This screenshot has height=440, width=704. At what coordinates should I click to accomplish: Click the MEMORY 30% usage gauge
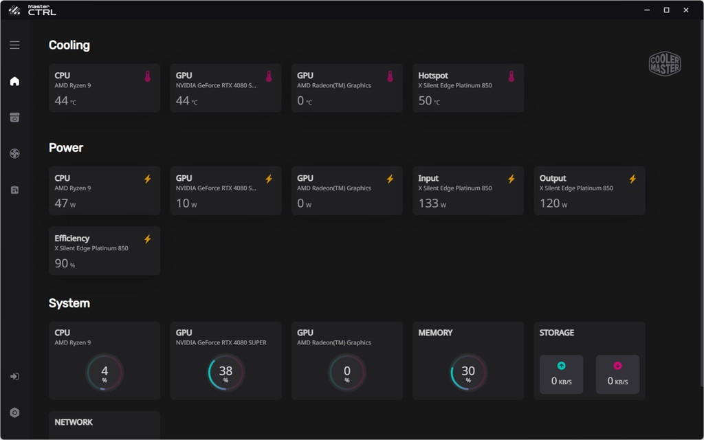[468, 372]
